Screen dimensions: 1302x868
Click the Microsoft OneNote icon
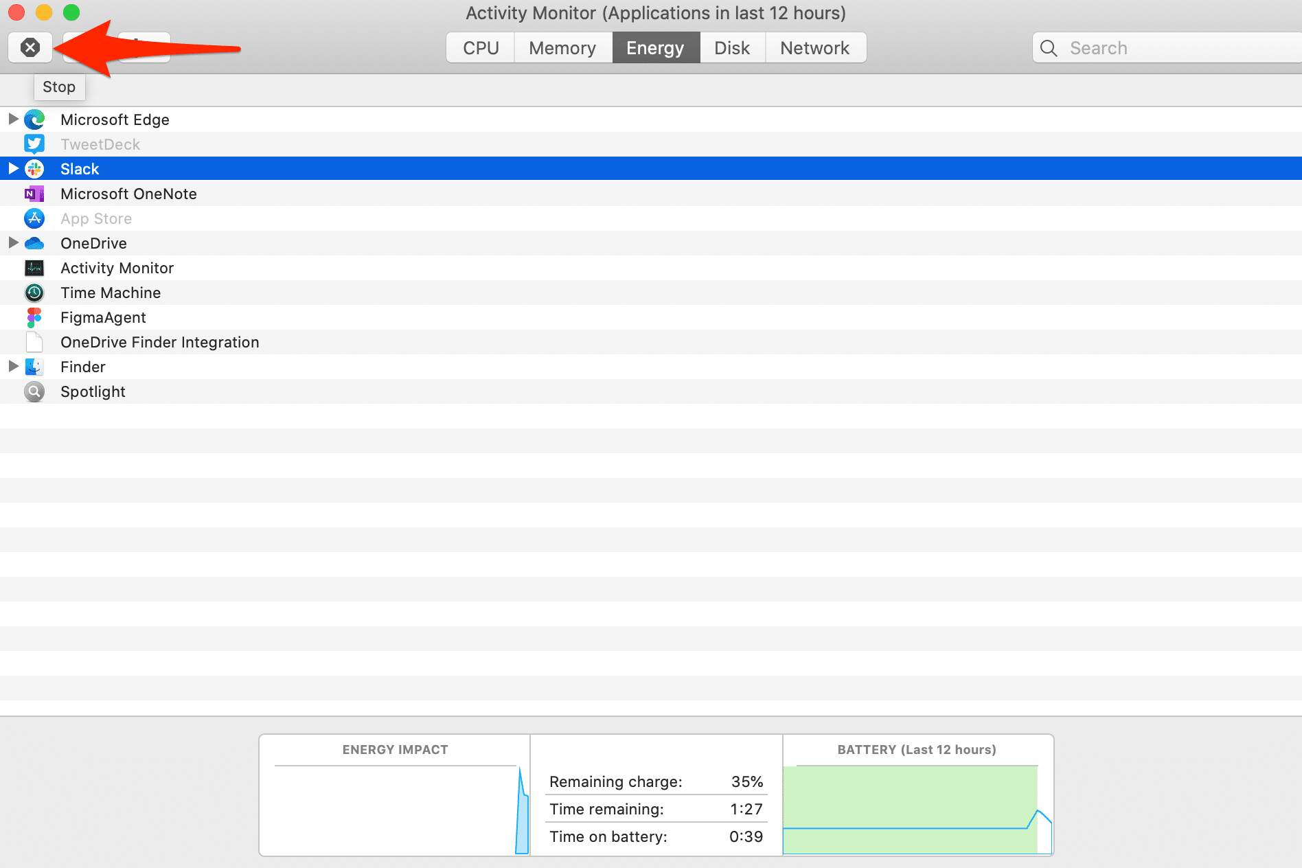(x=34, y=194)
